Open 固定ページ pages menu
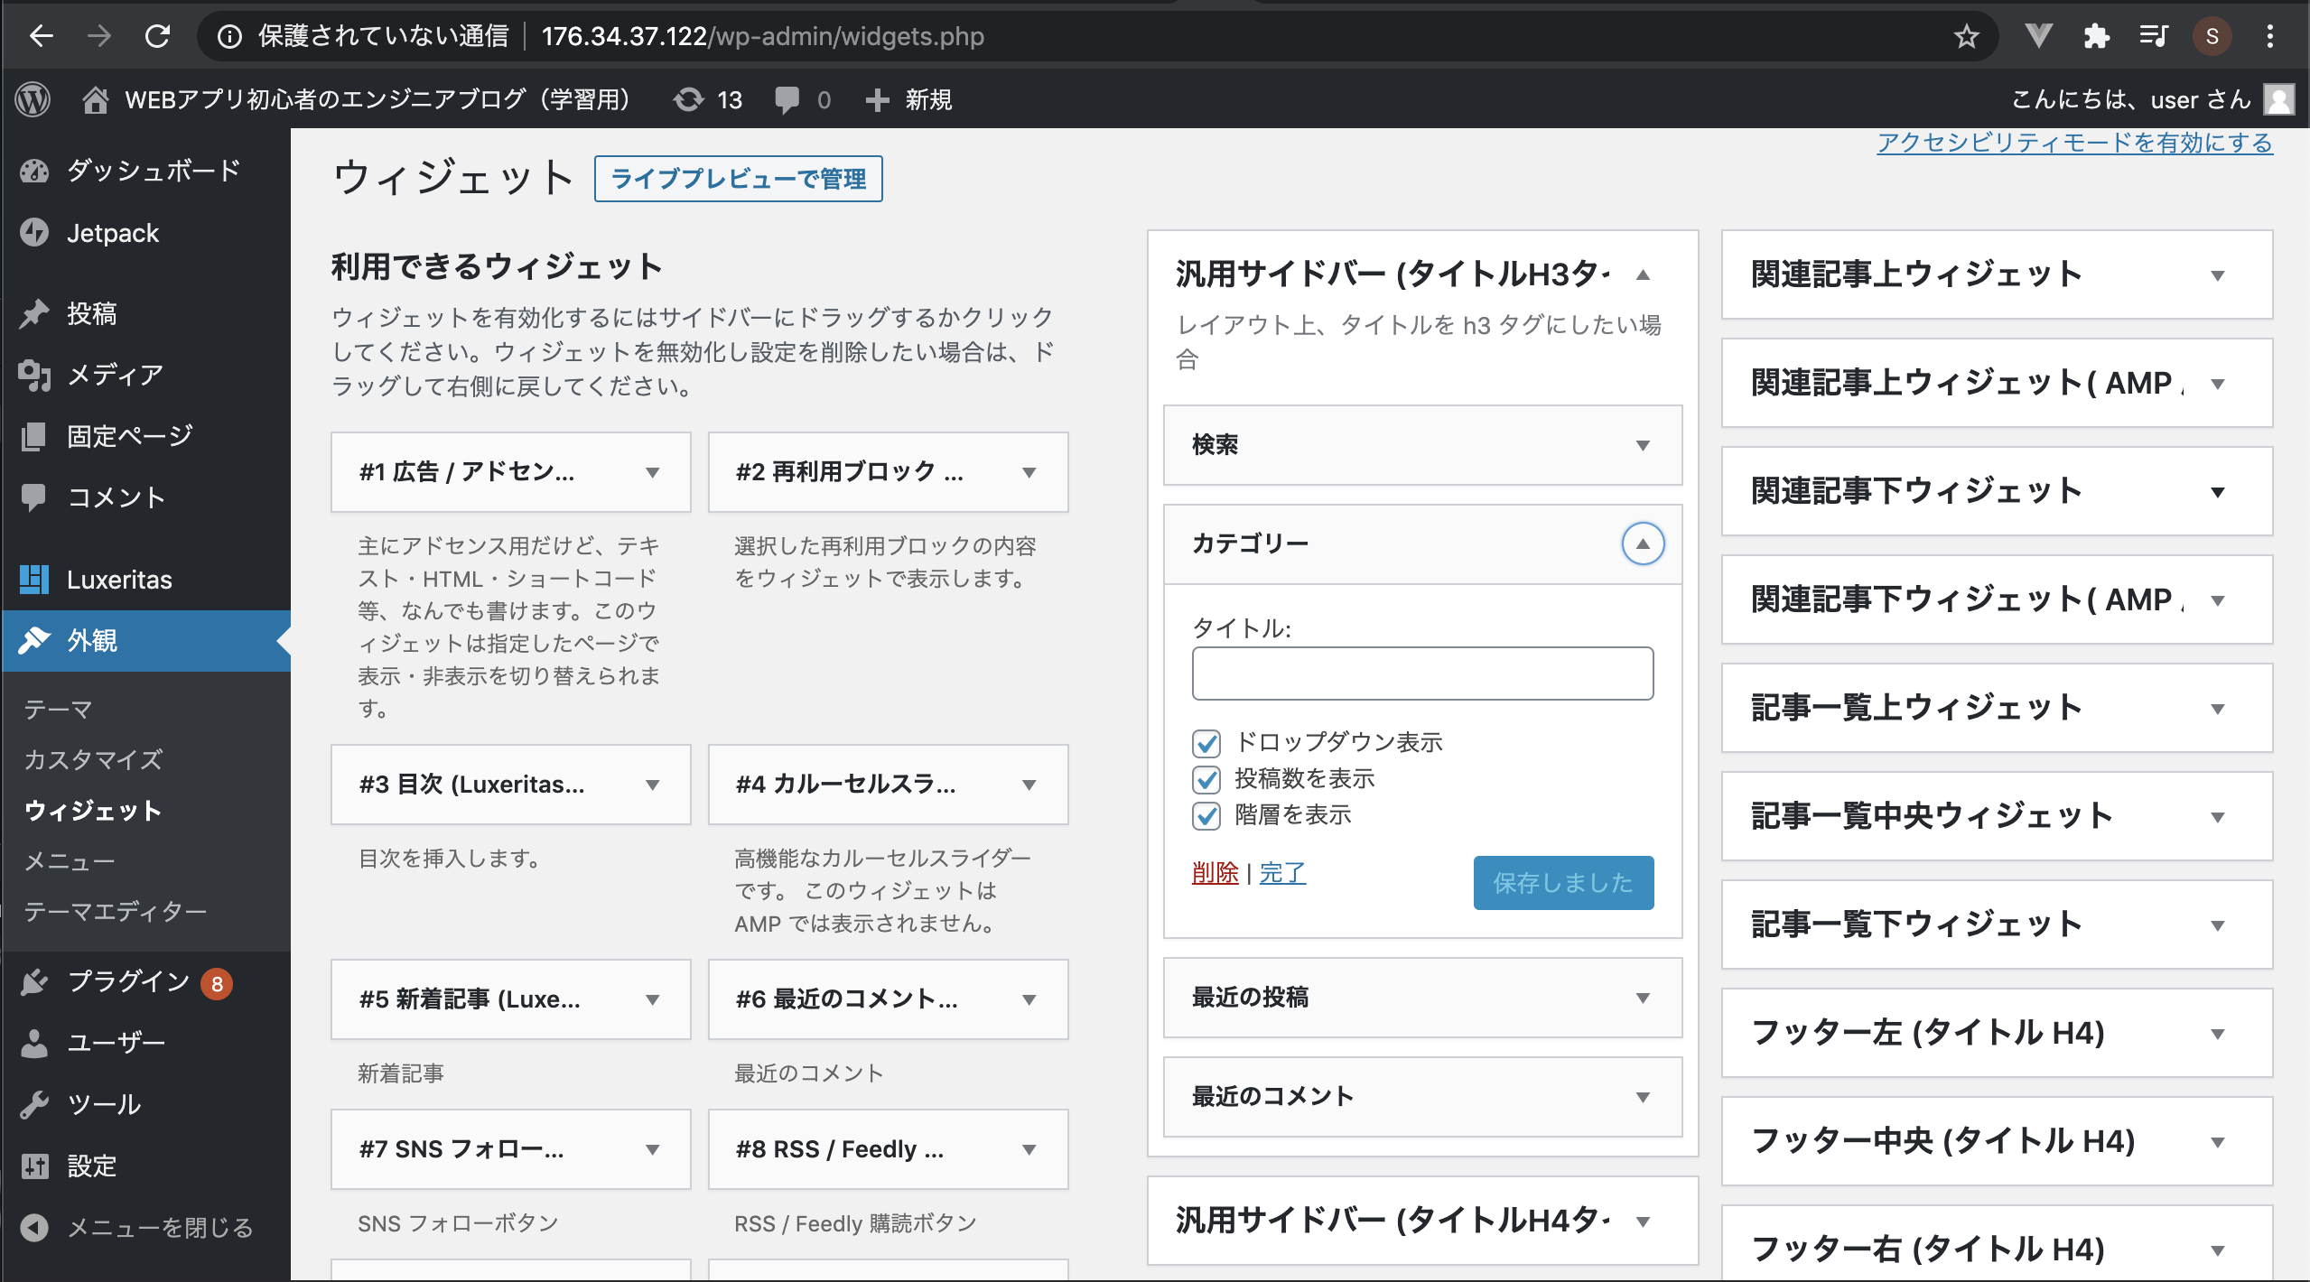Screen dimensions: 2310x1282 146,436
